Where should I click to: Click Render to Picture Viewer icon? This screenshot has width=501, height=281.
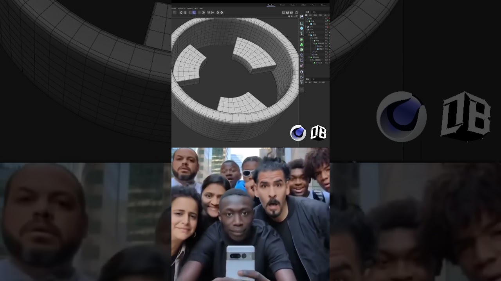click(287, 12)
